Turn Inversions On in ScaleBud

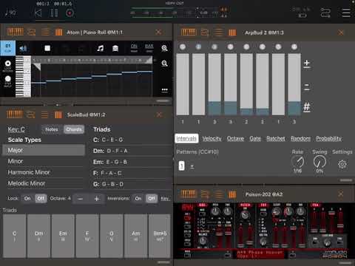[138, 198]
